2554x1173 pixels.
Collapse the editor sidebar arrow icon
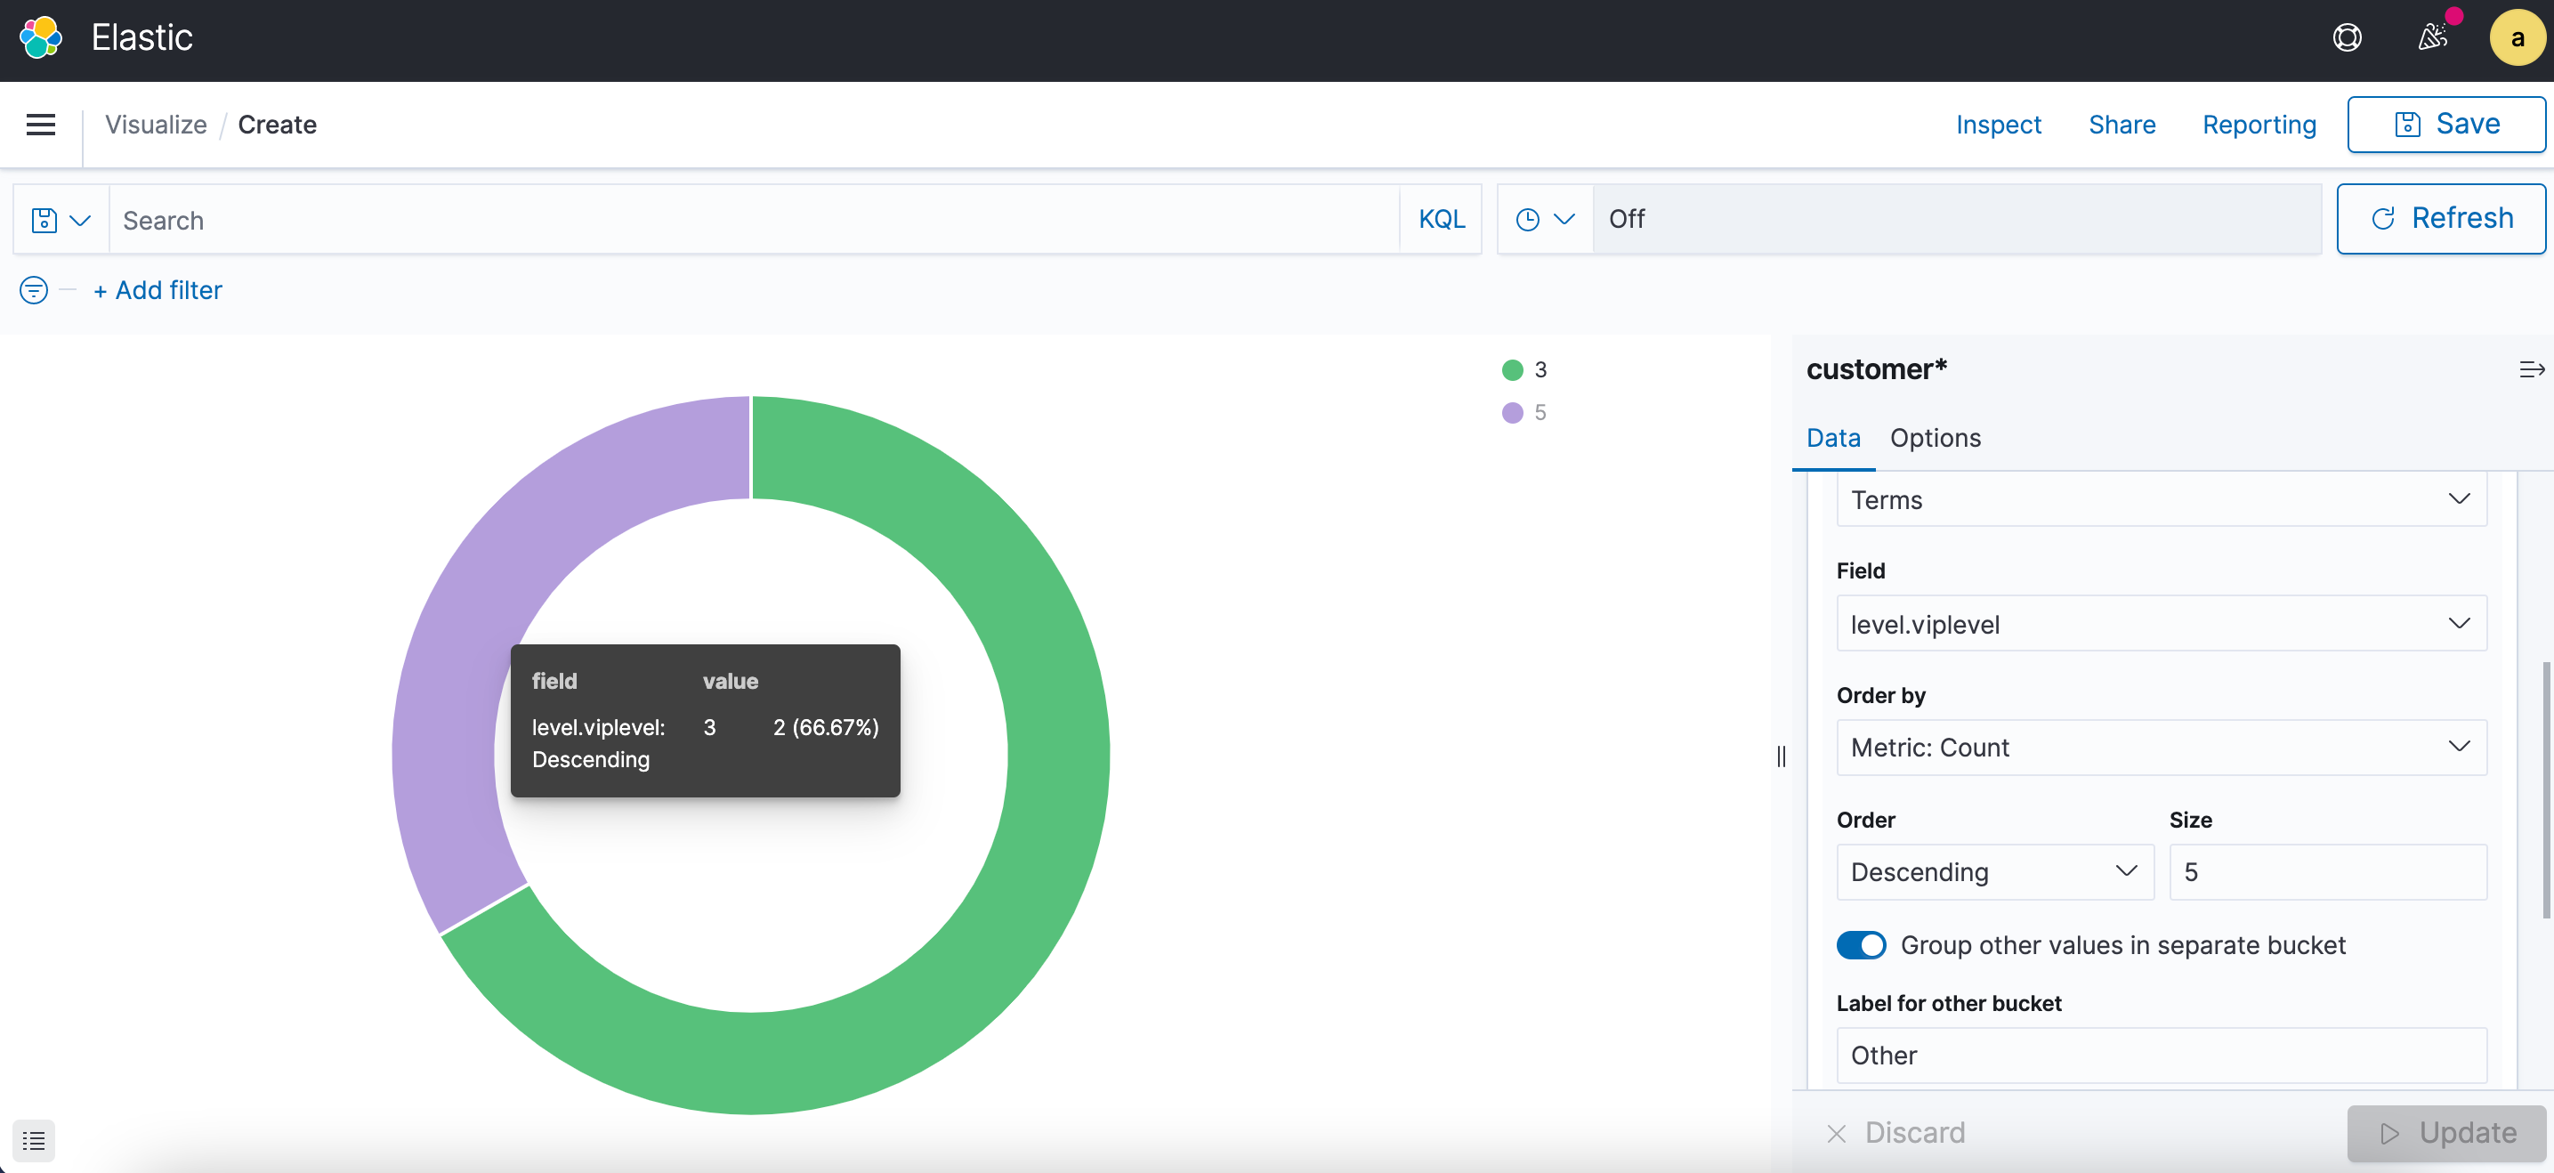point(2530,370)
